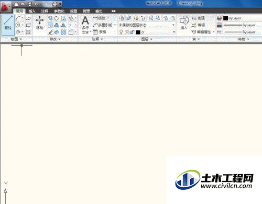This screenshot has width=262, height=204.
Task: Click the Array modify tool
Action: click(63, 32)
